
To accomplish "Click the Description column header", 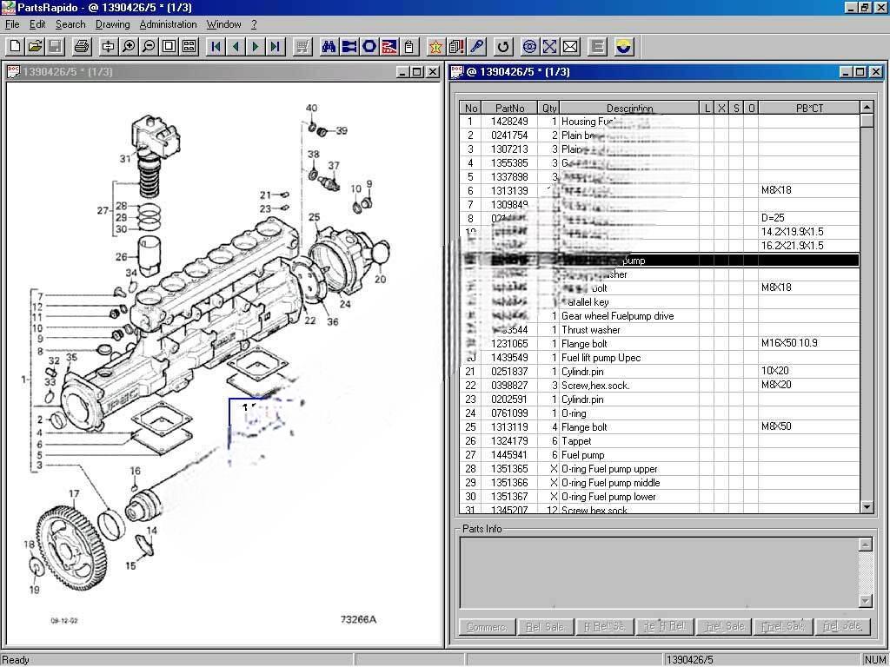I will [629, 107].
